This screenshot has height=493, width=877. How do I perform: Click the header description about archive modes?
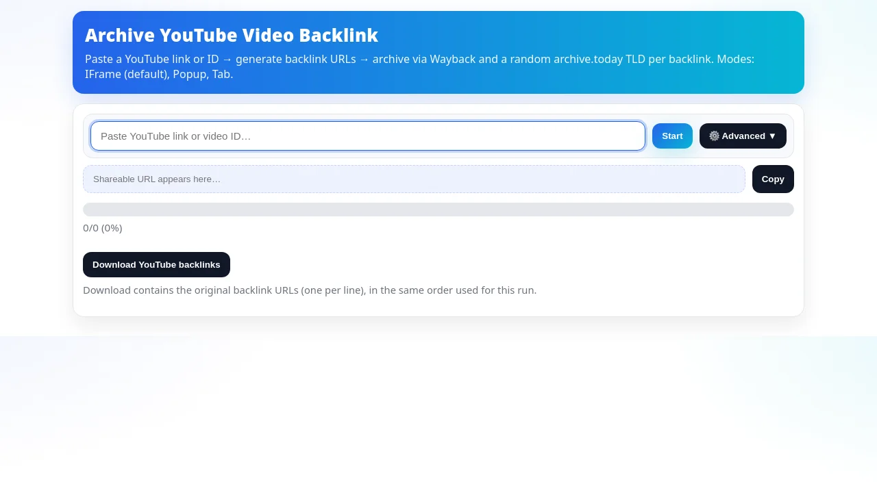pos(419,66)
